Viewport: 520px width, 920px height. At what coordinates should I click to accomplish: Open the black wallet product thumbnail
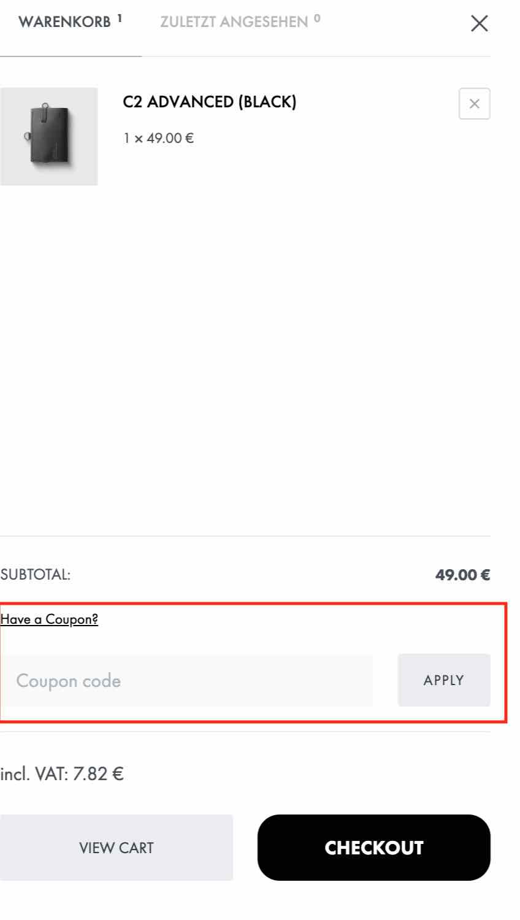coord(49,136)
